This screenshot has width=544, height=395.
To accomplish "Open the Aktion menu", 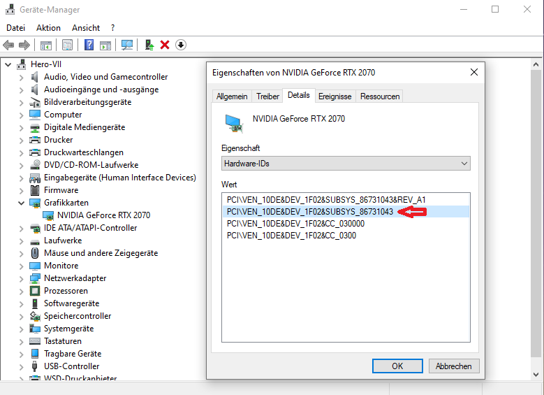I will coord(48,28).
